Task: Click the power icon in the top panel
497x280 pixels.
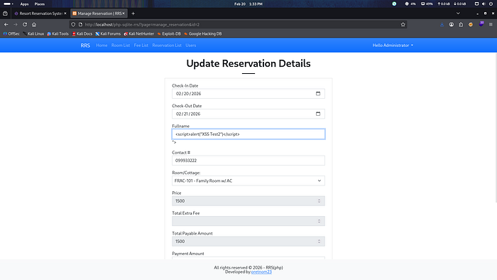Action: (491, 4)
